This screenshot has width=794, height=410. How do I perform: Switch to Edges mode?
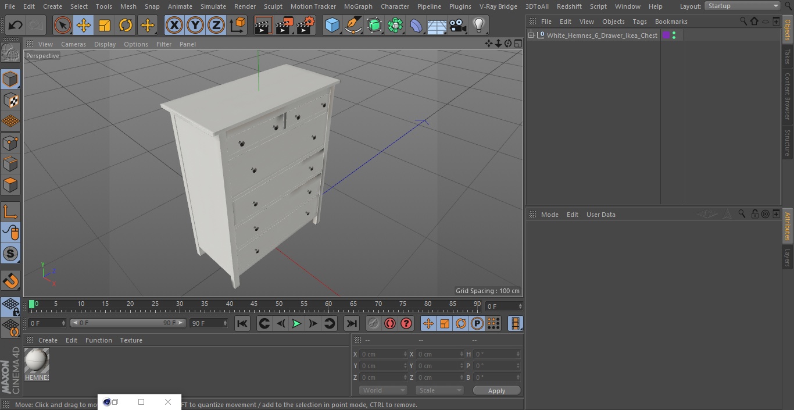click(10, 163)
